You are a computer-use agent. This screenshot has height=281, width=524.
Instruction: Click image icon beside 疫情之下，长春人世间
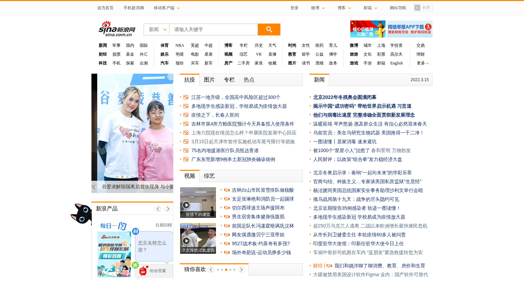[x=186, y=115]
